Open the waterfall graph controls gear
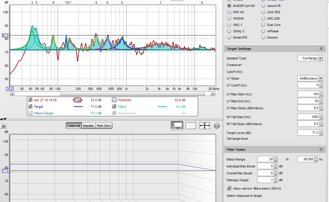 tap(217, 126)
